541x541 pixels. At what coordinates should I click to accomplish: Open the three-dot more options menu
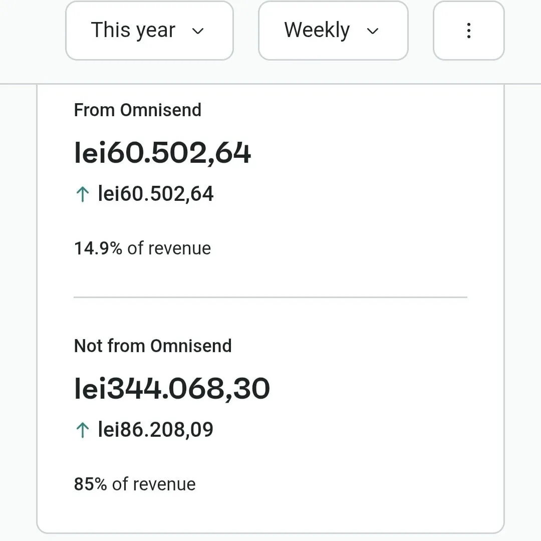[468, 31]
